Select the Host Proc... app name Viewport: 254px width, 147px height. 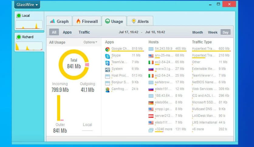click(120, 75)
